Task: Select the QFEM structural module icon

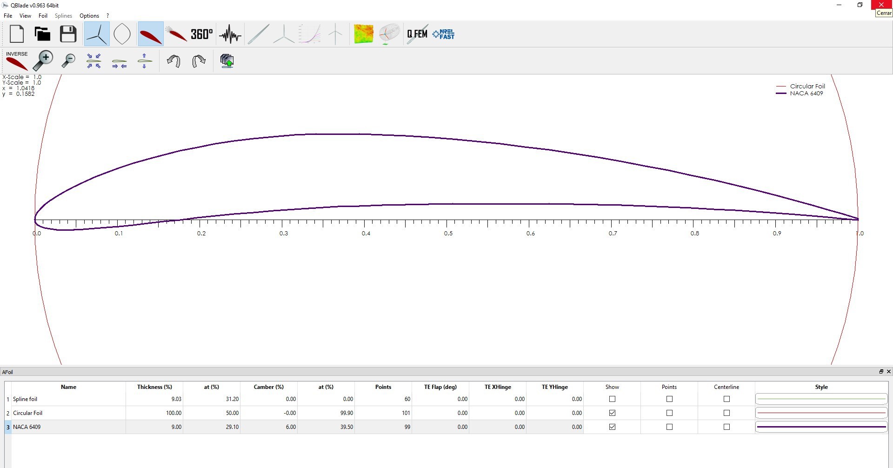Action: click(x=417, y=34)
